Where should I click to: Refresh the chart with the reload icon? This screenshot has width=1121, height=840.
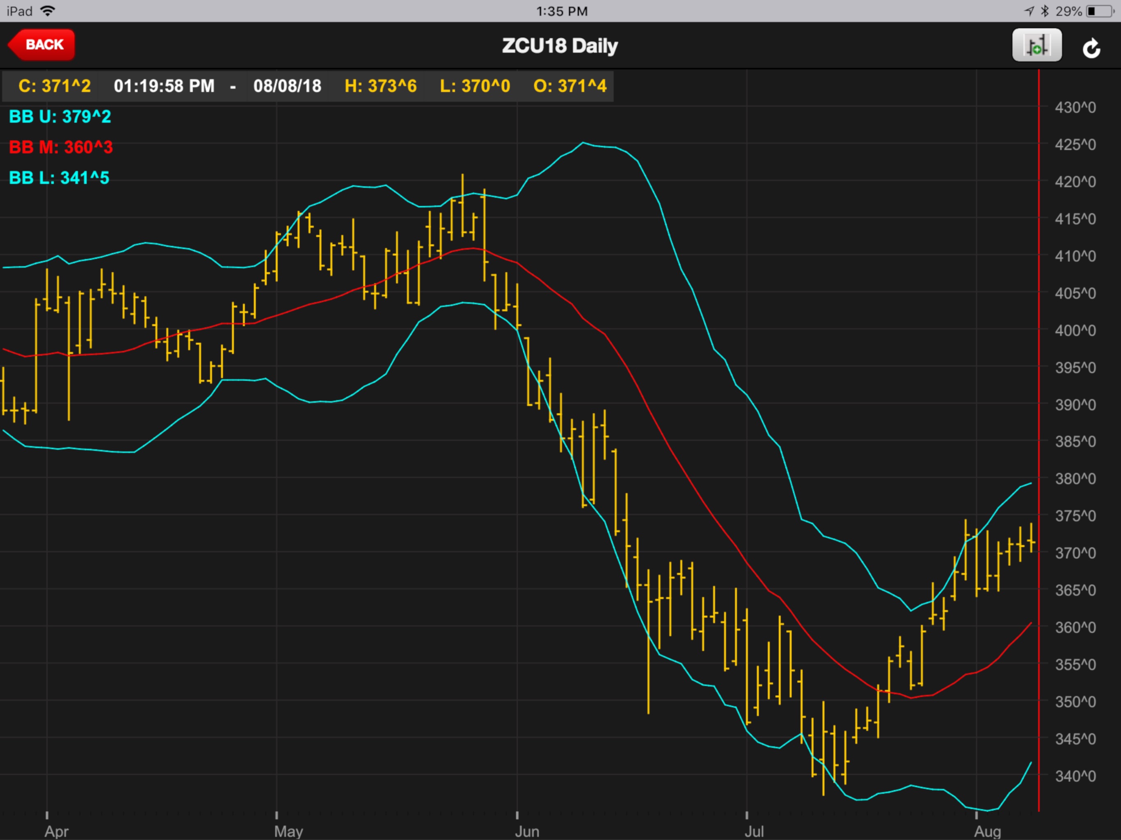1091,48
